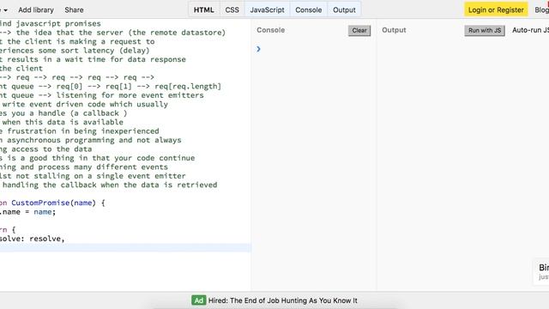Switch to the HTML panel tab
This screenshot has width=549, height=309.
204,9
